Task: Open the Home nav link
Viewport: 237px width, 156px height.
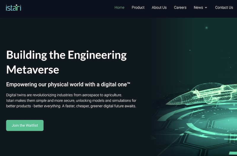Action: point(119,7)
